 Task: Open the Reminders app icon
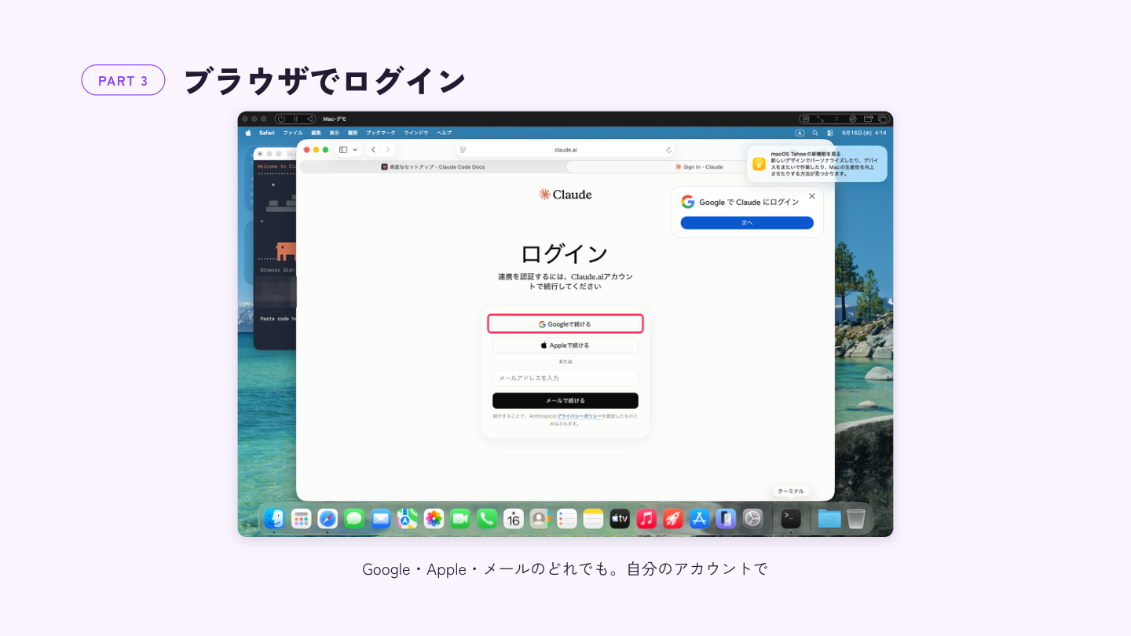point(566,518)
